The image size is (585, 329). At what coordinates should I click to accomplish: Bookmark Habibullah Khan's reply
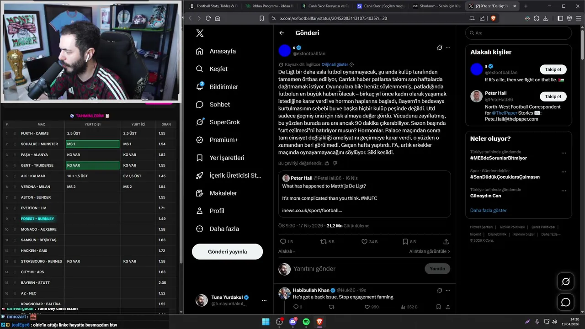point(438,307)
